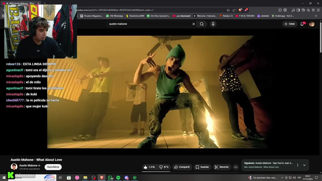Viewport: 322px width, 181px height.
Task: Open the tab search icon in toolbar
Action: coord(285,10)
